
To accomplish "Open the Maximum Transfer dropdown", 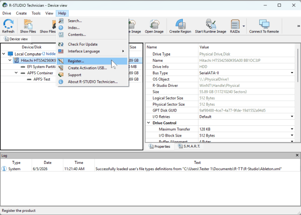I will [292, 129].
